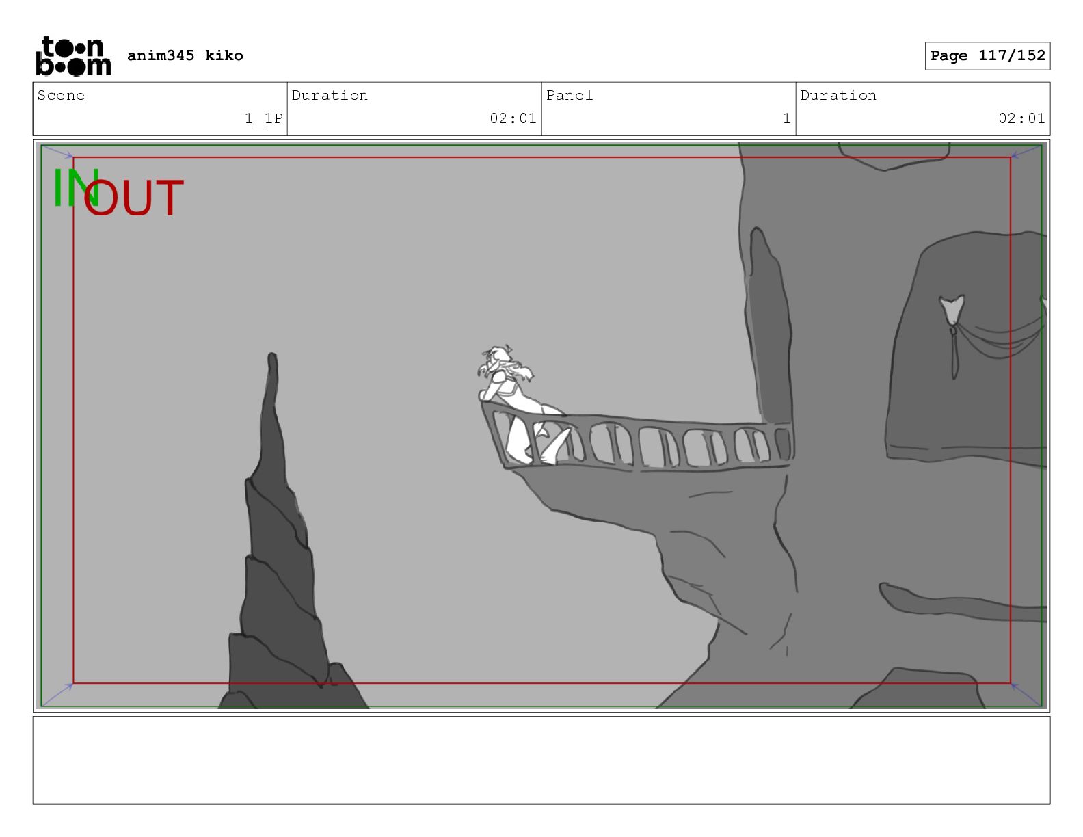Click the panel 'Duration' label at far right
Image resolution: width=1083 pixels, height=837 pixels.
click(838, 95)
